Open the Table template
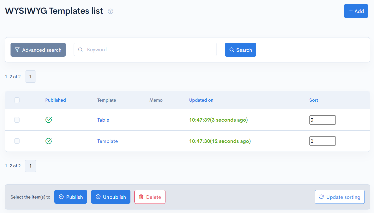Image resolution: width=374 pixels, height=213 pixels. [x=103, y=120]
